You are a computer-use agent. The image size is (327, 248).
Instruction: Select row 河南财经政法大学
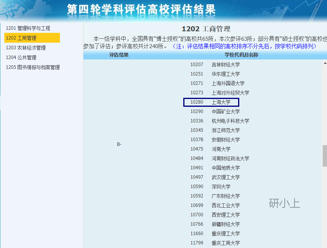[220, 158]
